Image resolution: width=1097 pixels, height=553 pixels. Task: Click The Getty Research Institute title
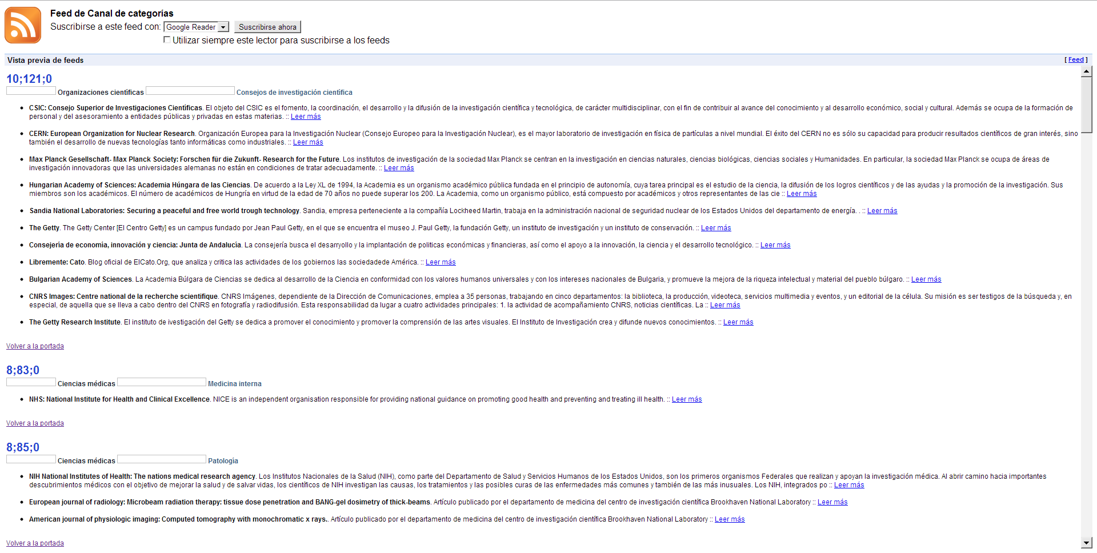tap(75, 322)
